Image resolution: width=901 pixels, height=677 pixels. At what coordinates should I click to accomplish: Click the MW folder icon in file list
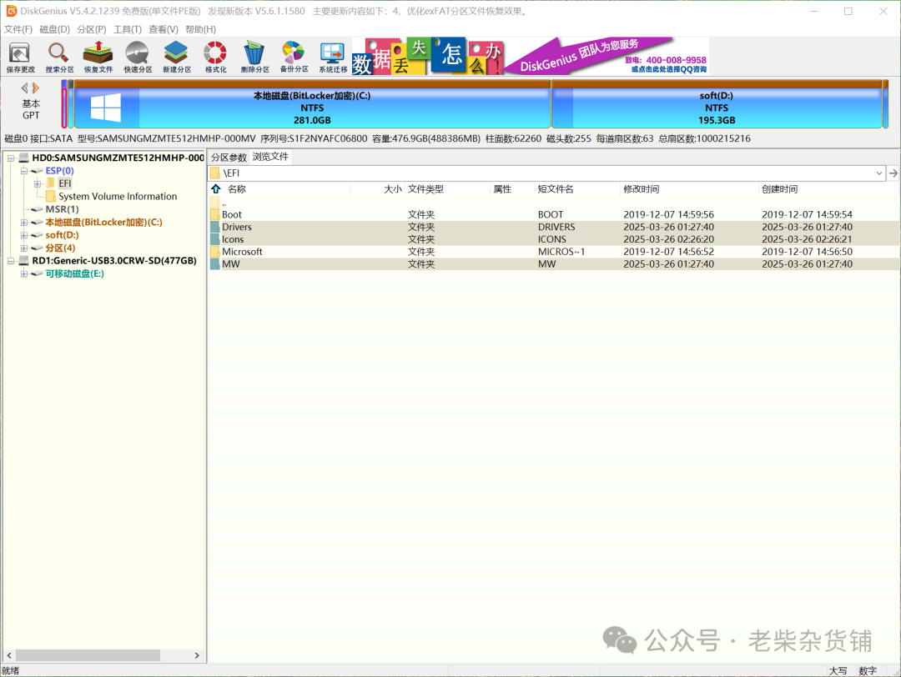coord(215,264)
